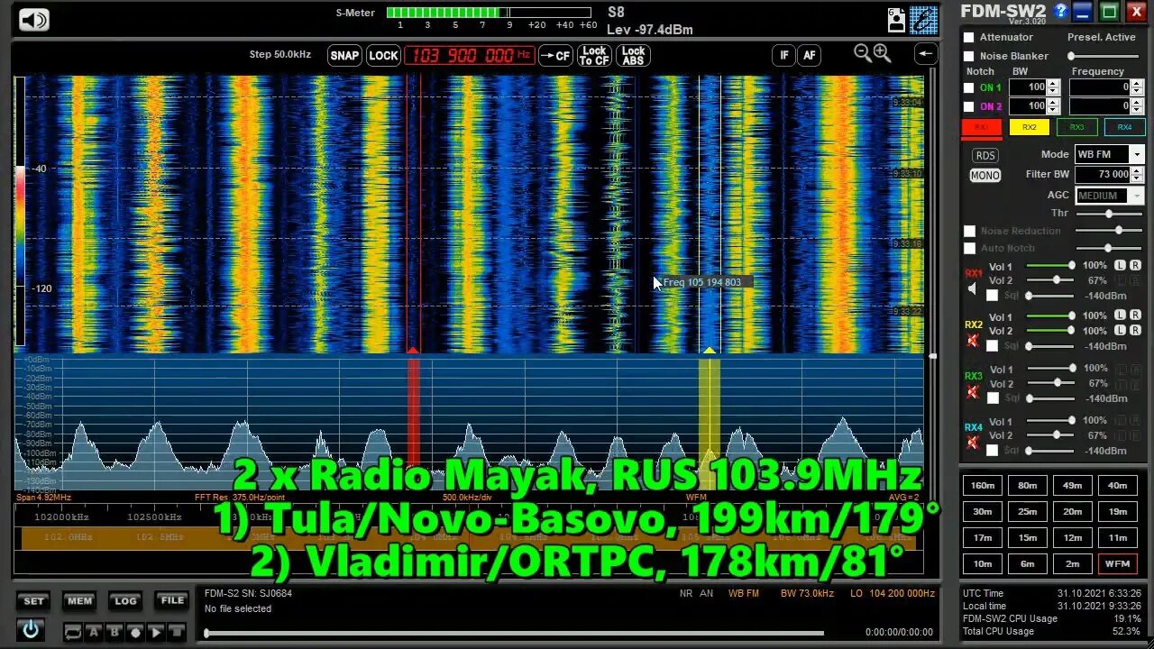Click the Lock To CF button
The height and width of the screenshot is (649, 1154).
click(594, 56)
